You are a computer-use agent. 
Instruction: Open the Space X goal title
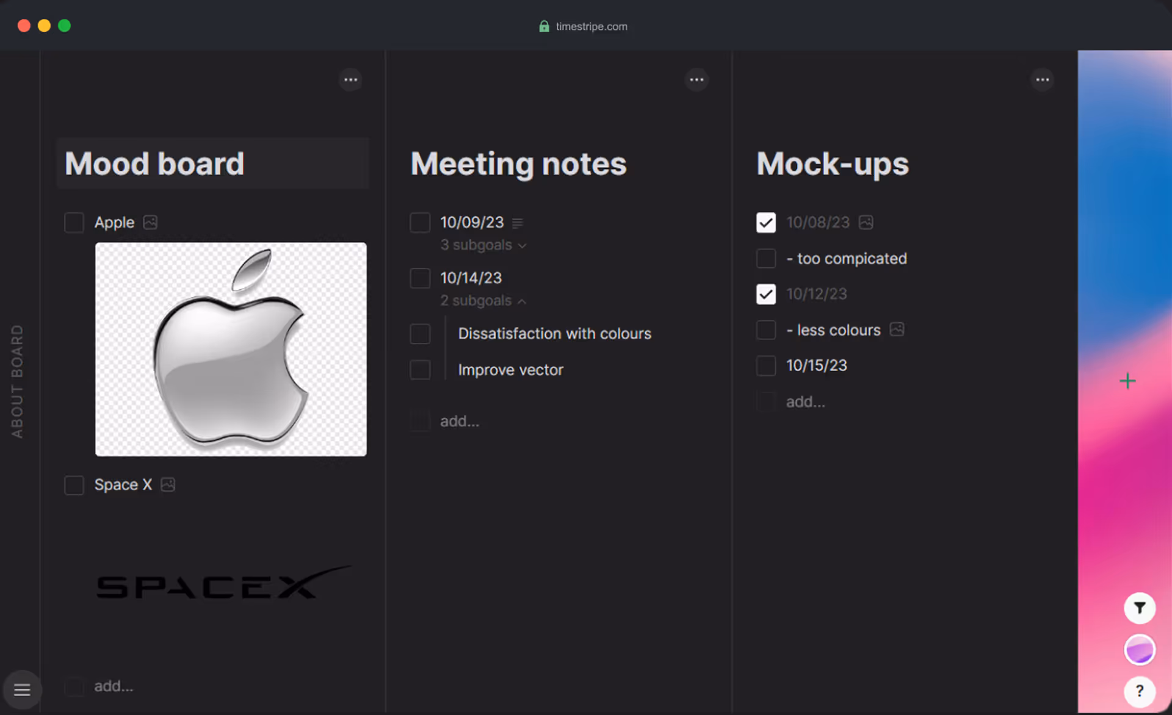pos(123,485)
